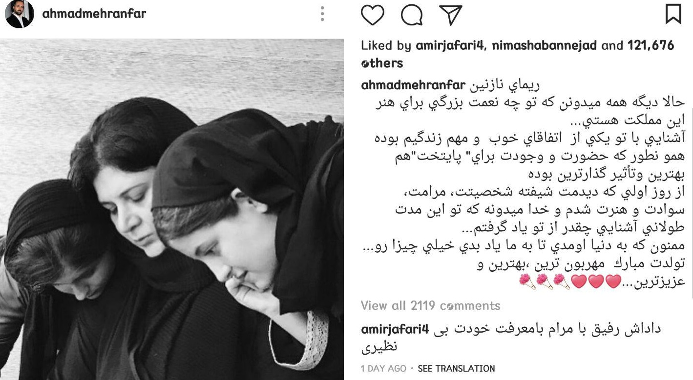Open commenter amirjafari4's profile
Viewport: 693px width, 380px height.
click(x=395, y=330)
